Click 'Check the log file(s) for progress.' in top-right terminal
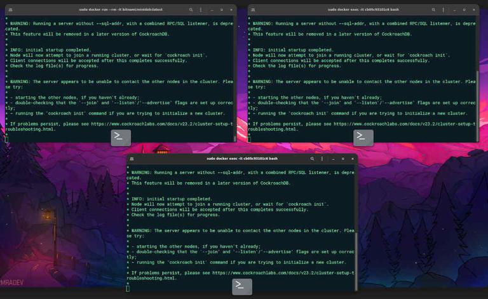Screen dimensions: 488x299 [x=297, y=66]
